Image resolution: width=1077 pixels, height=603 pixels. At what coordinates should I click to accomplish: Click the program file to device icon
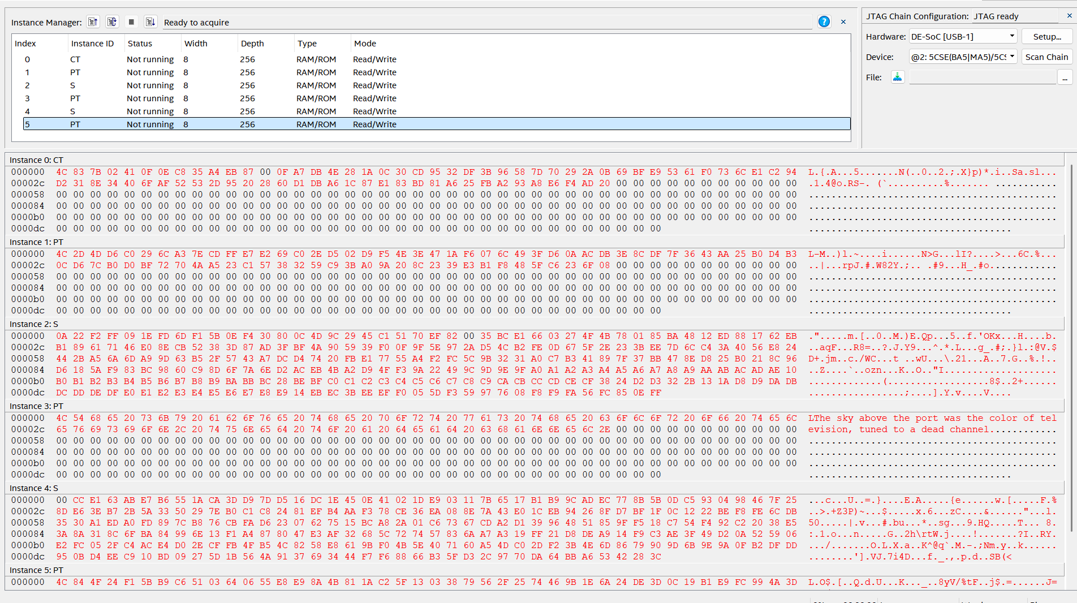[x=897, y=76]
